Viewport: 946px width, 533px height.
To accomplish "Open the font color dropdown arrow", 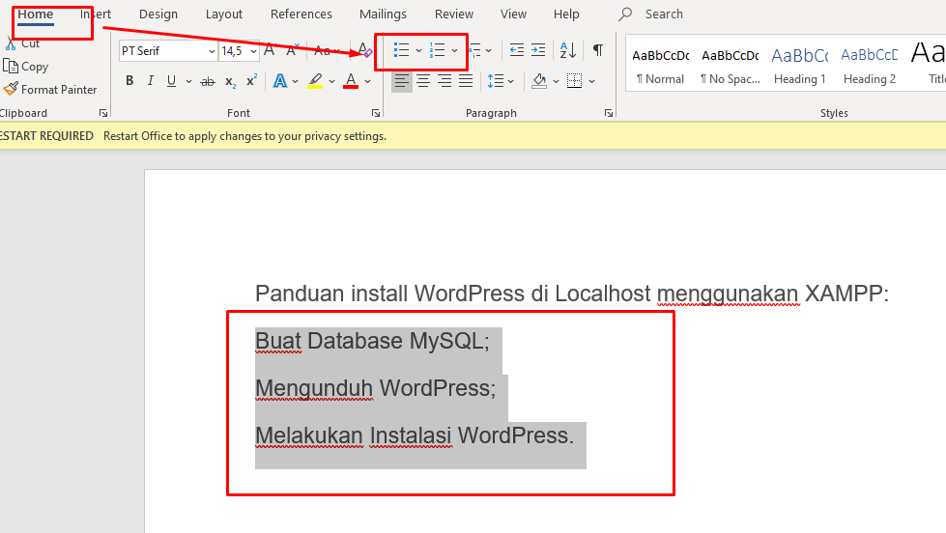I will [x=367, y=81].
